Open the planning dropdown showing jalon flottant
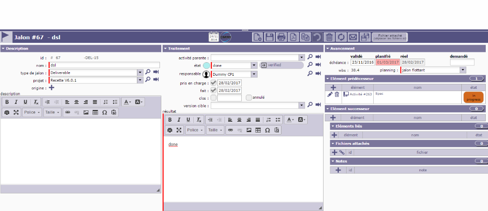 pos(462,70)
